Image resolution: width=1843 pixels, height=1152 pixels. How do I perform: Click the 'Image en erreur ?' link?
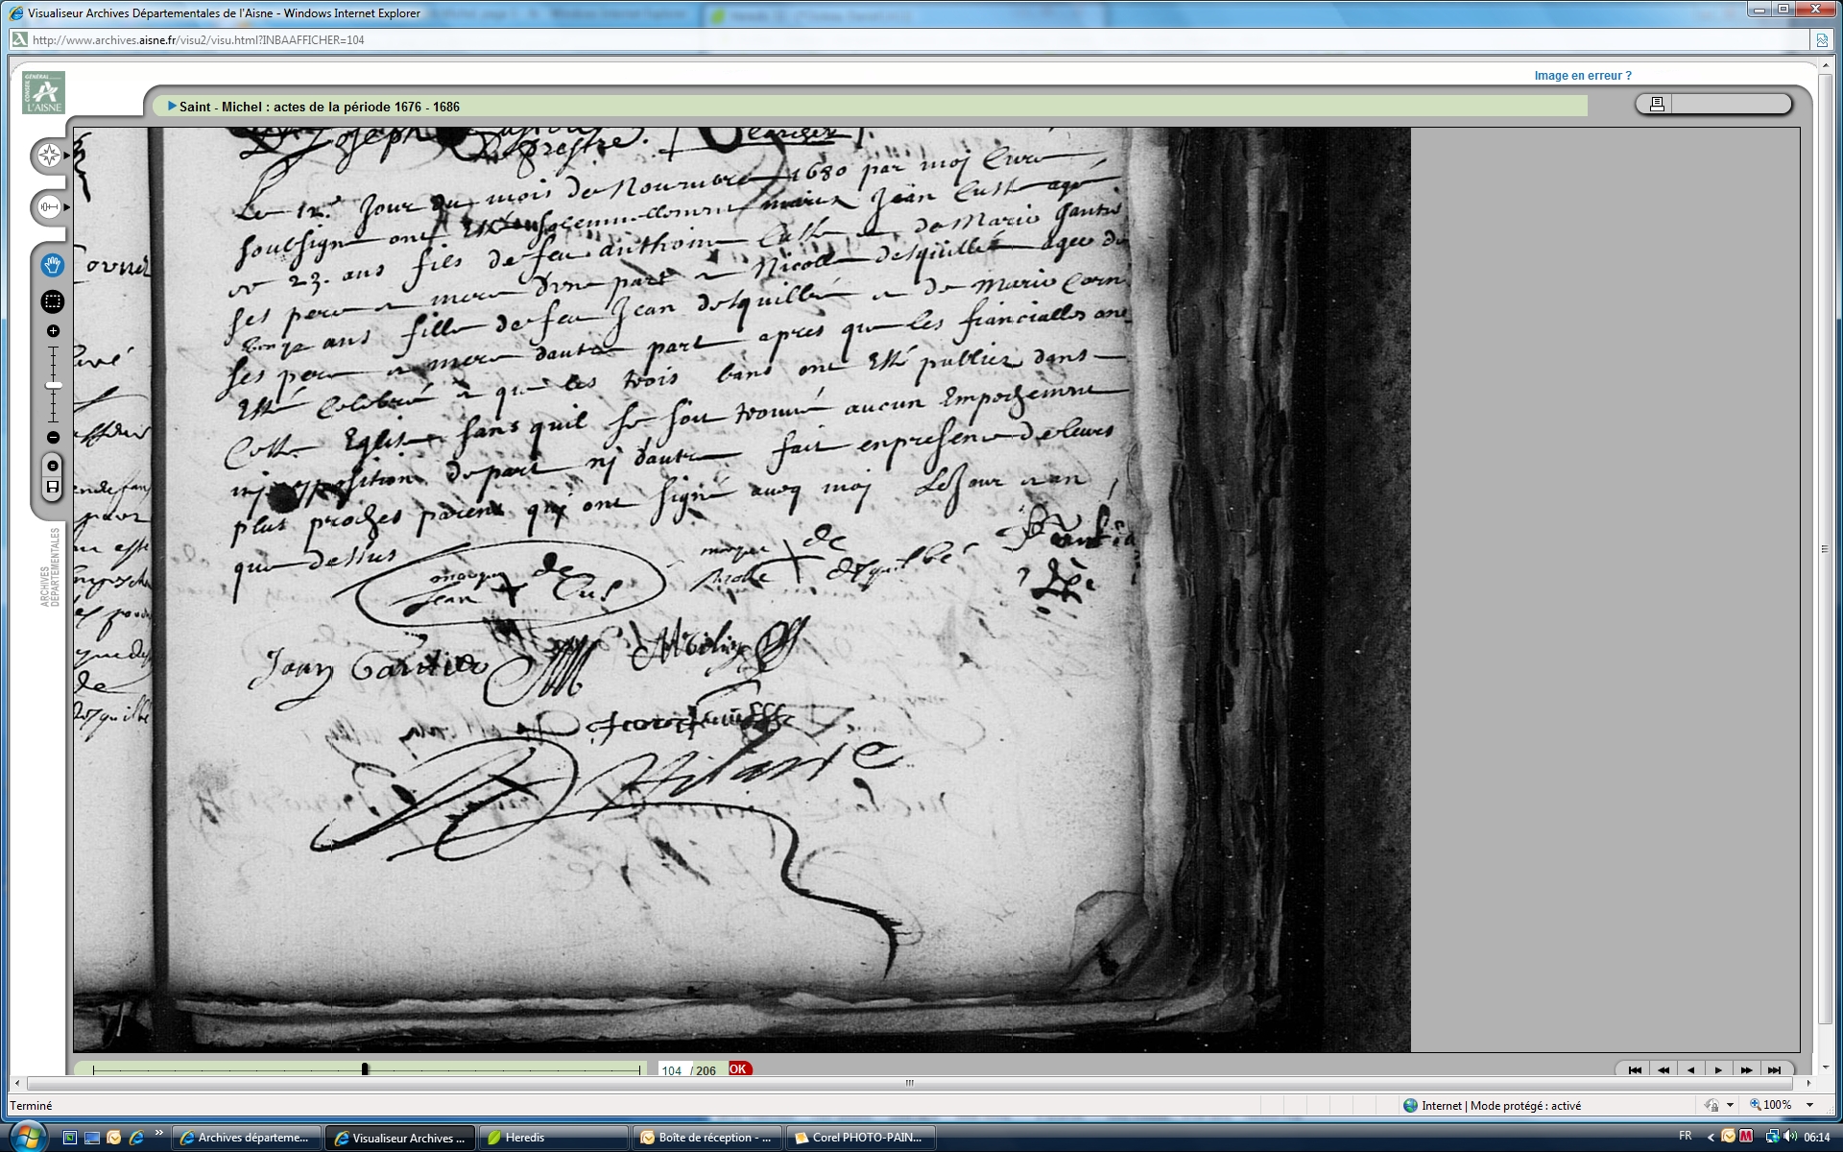click(x=1582, y=76)
